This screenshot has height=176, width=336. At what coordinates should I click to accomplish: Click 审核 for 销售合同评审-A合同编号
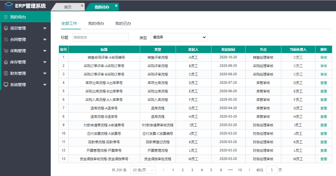324,58
